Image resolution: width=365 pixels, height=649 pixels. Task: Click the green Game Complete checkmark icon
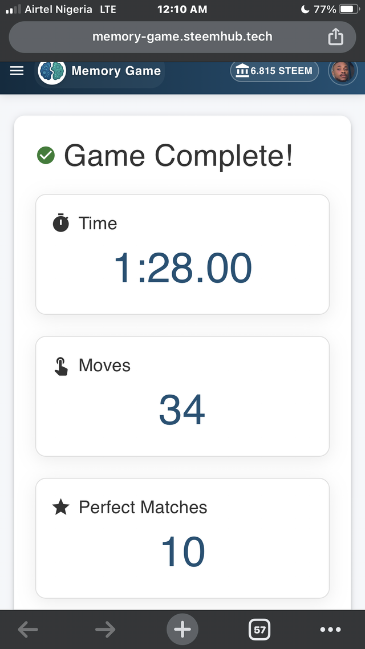pyautogui.click(x=46, y=155)
